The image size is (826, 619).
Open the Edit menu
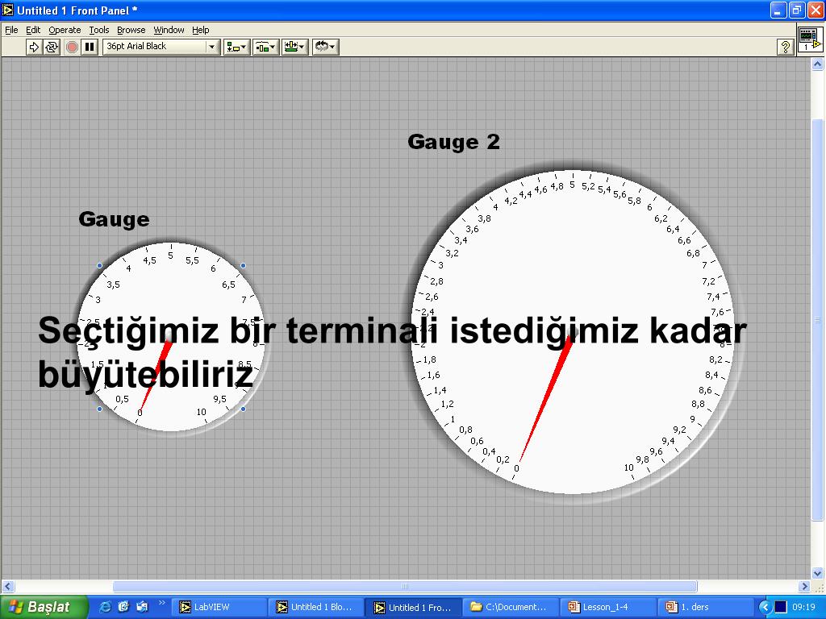pos(33,30)
